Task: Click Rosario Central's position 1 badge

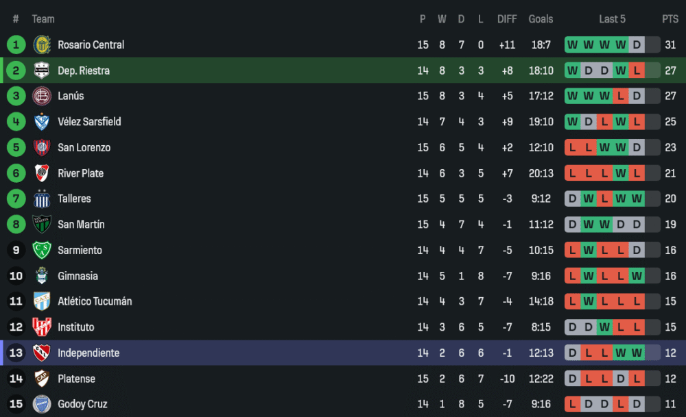Action: coord(16,45)
